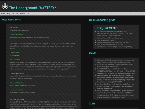Open reply author above 'yeah. another thing'
This screenshot has width=145, height=109.
pos(17,73)
